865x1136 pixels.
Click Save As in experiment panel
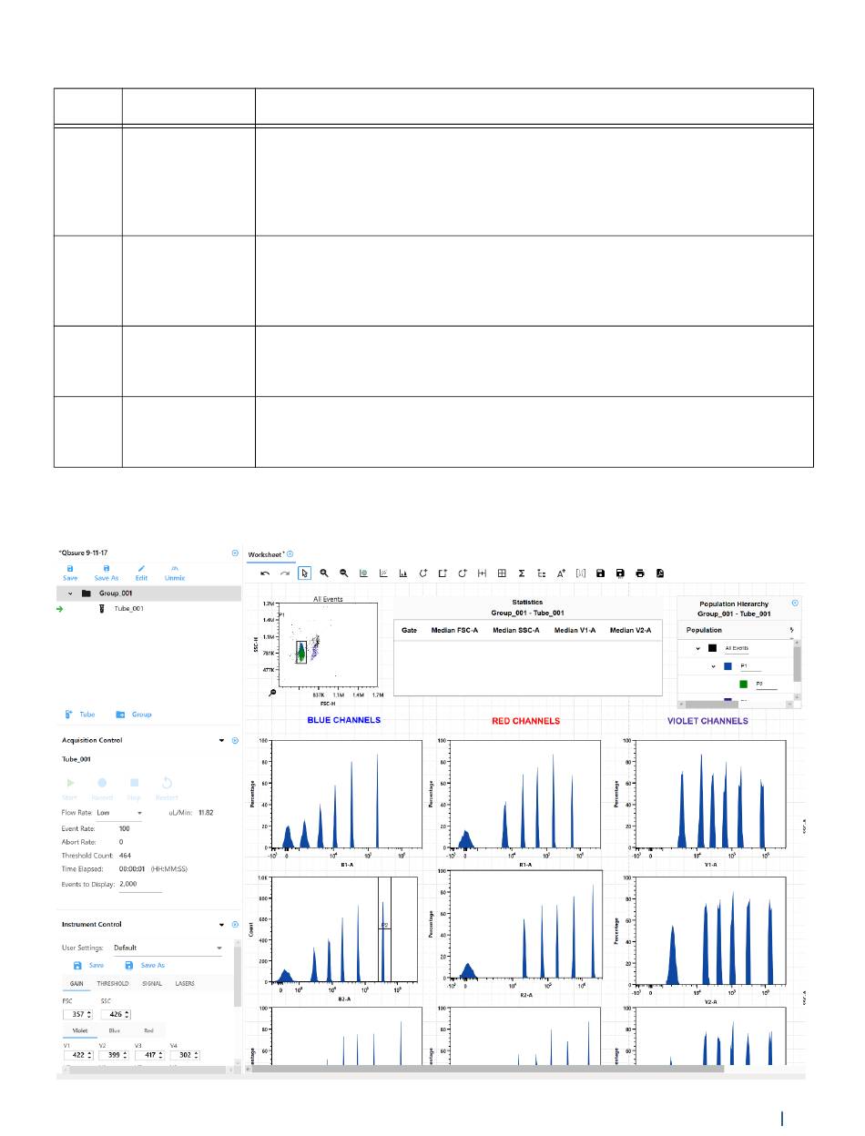107,573
